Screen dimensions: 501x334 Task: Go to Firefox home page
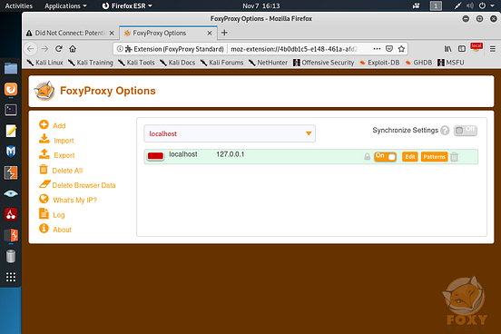coord(73,49)
